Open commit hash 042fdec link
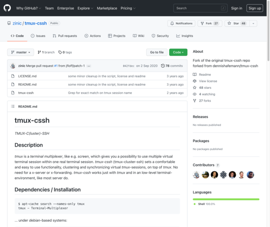 [x=129, y=66]
